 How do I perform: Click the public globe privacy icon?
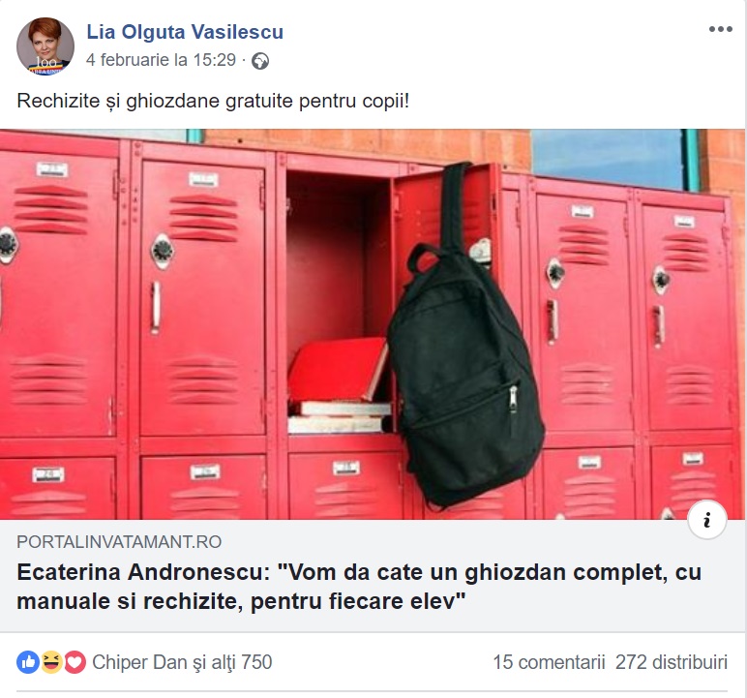pyautogui.click(x=260, y=61)
